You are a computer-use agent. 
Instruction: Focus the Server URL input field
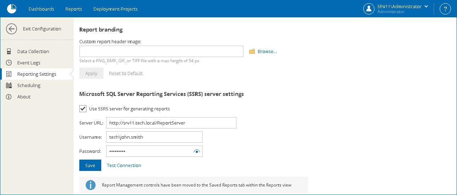[x=171, y=123]
